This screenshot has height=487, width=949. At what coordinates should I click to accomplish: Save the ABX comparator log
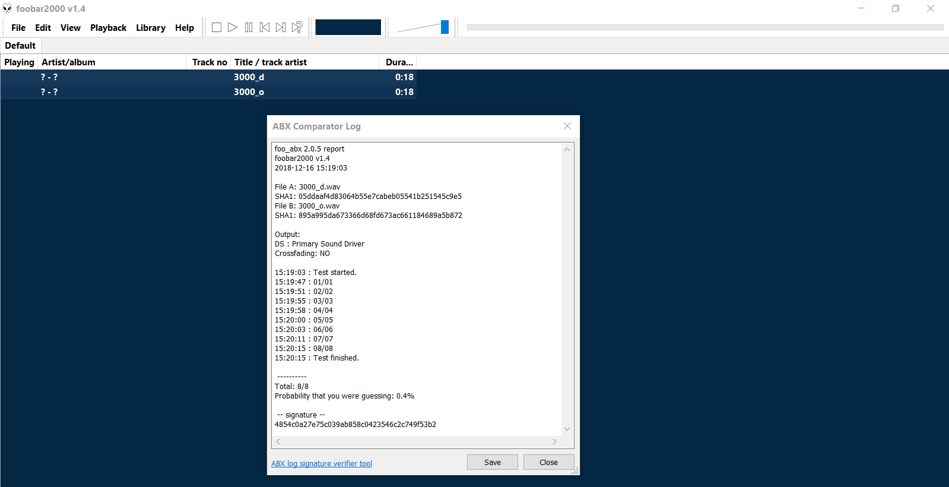(493, 463)
